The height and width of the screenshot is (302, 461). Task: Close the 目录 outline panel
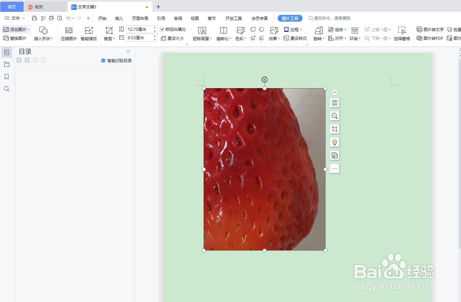coord(128,51)
